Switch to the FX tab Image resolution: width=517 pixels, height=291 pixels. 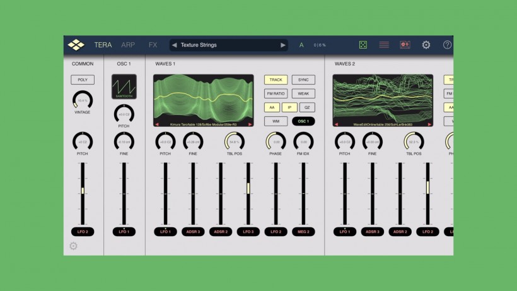click(153, 45)
